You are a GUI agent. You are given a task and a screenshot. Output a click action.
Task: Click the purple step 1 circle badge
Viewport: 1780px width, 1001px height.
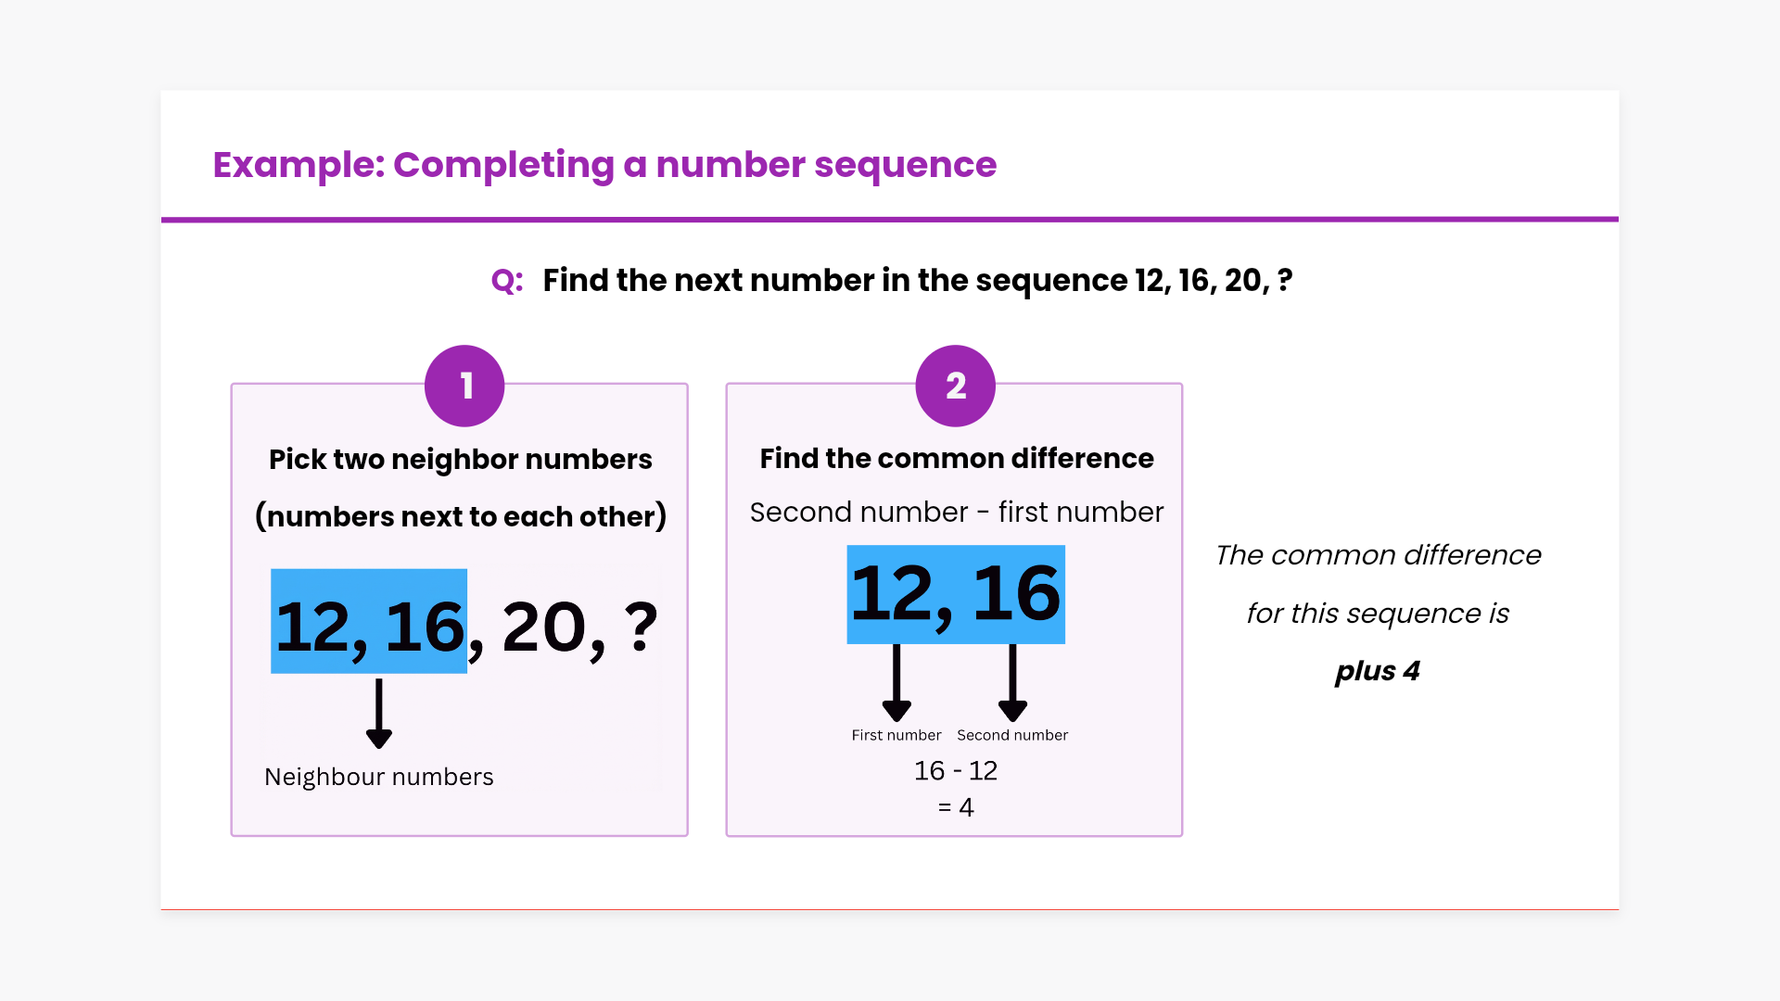[464, 386]
